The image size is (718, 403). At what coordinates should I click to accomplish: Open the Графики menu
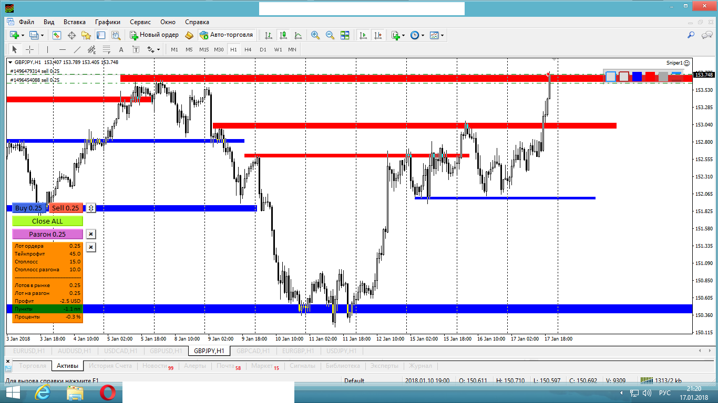click(107, 22)
